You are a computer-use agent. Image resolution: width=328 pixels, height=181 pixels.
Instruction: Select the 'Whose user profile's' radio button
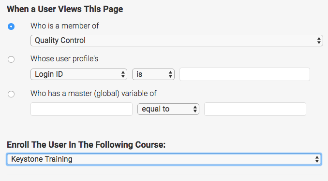click(x=11, y=59)
